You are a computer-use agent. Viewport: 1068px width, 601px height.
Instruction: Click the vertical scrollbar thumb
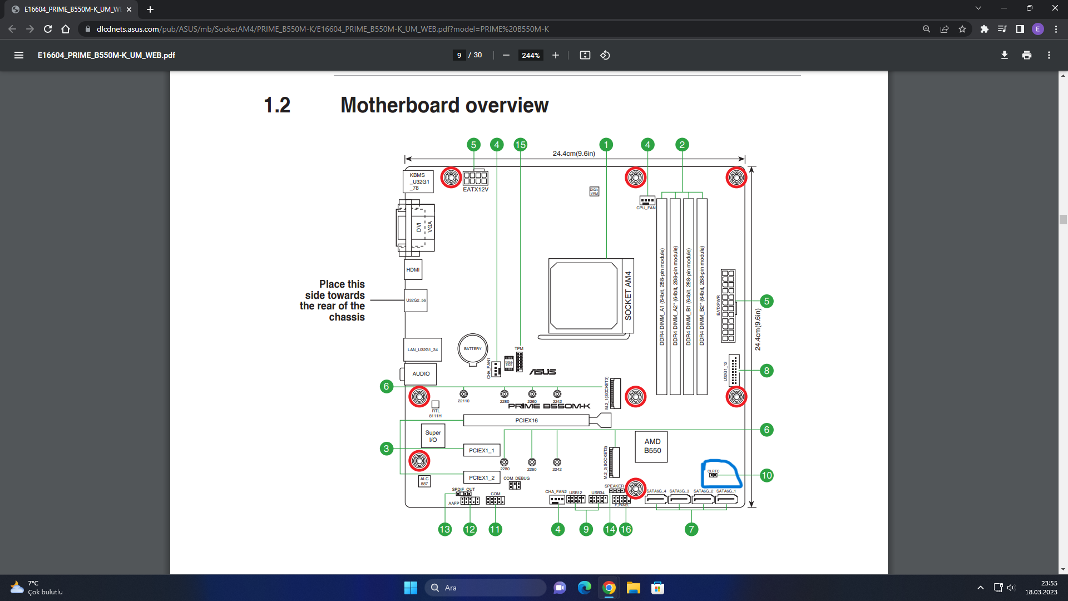pyautogui.click(x=1064, y=219)
